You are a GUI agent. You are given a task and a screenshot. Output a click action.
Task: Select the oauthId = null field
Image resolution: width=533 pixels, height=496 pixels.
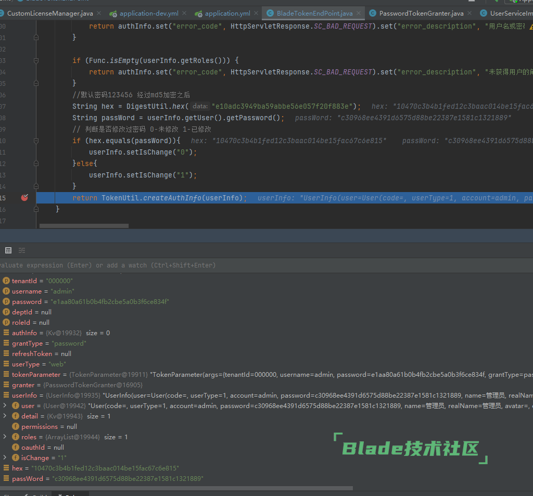pyautogui.click(x=266, y=448)
